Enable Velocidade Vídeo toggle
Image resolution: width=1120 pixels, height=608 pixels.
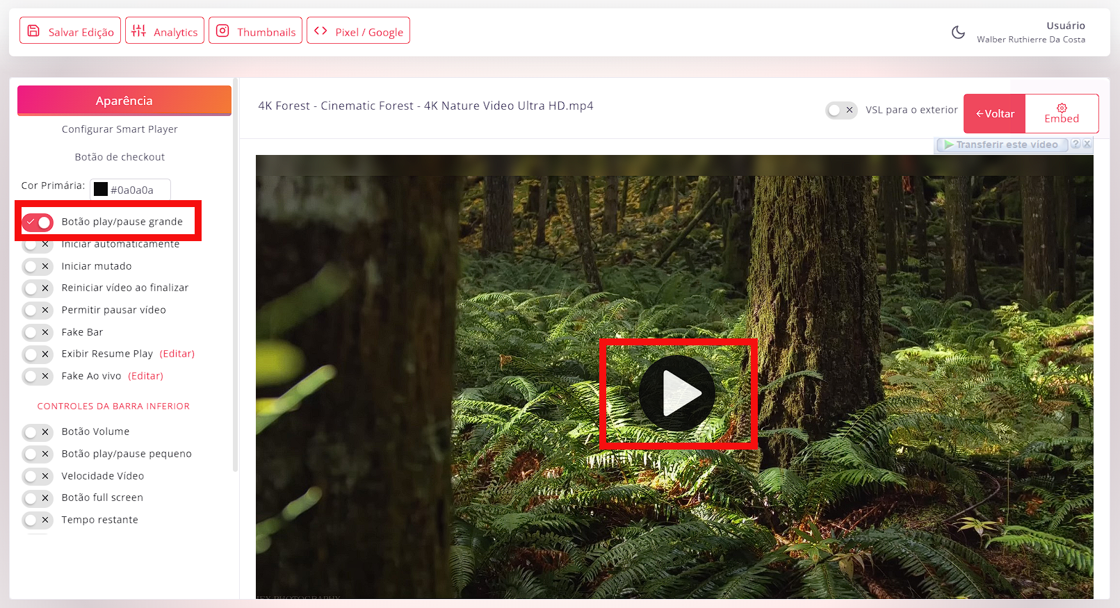(38, 477)
